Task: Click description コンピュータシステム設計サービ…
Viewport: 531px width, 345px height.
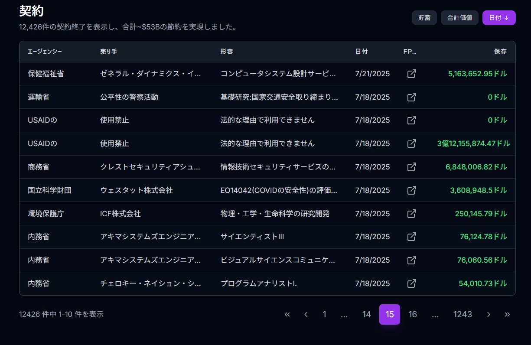Action: pyautogui.click(x=278, y=74)
